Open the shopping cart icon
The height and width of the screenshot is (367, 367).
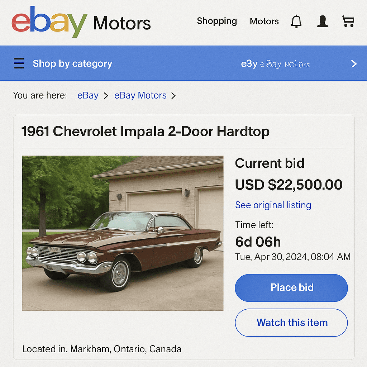pyautogui.click(x=348, y=21)
